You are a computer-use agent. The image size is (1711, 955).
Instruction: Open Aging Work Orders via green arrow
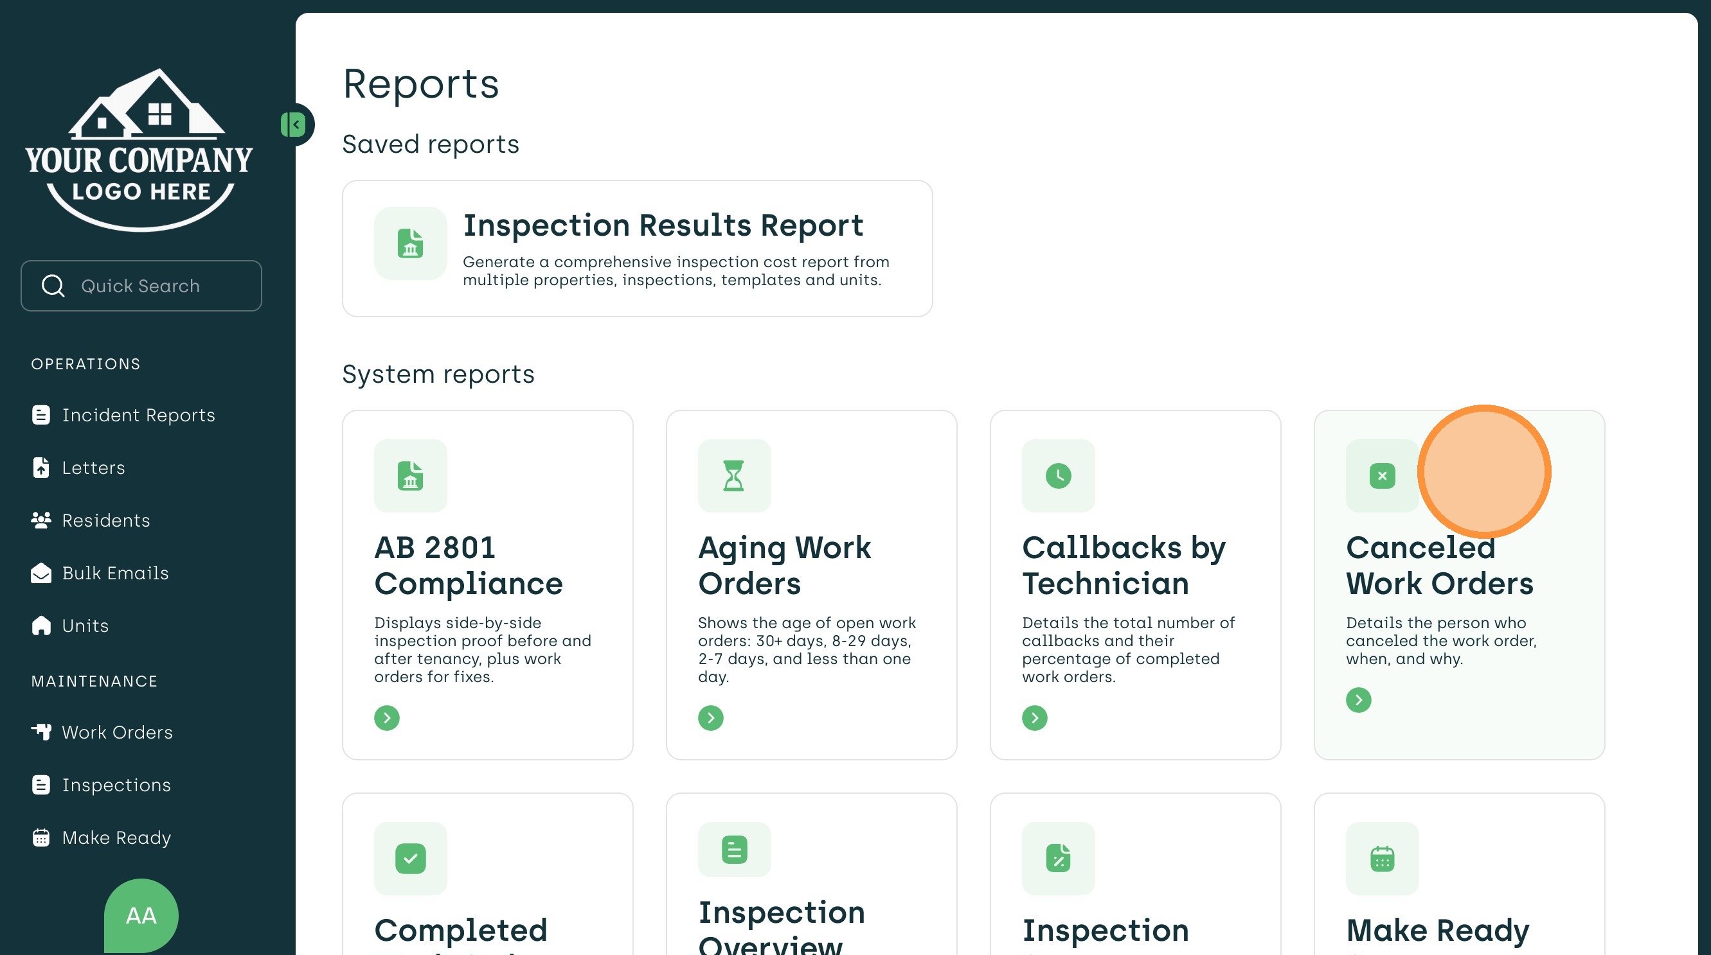(710, 717)
